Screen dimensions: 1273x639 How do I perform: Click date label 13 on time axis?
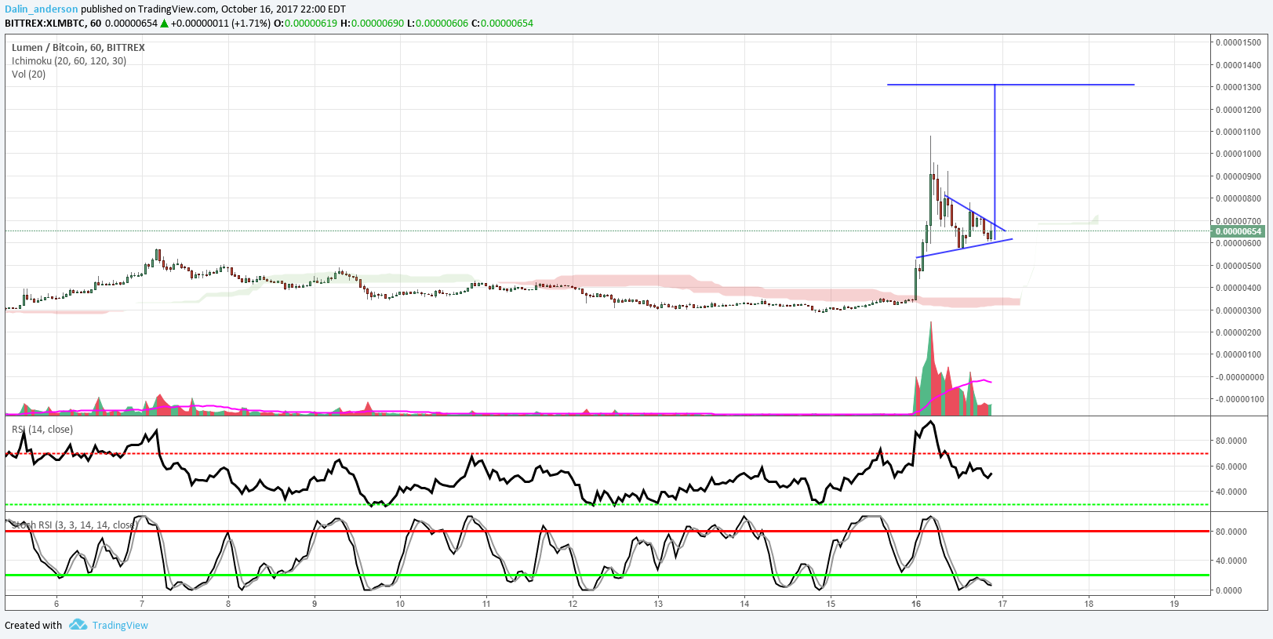coord(658,603)
